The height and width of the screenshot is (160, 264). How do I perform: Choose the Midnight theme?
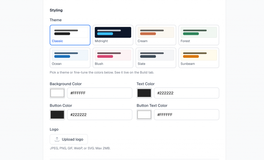[x=113, y=35]
